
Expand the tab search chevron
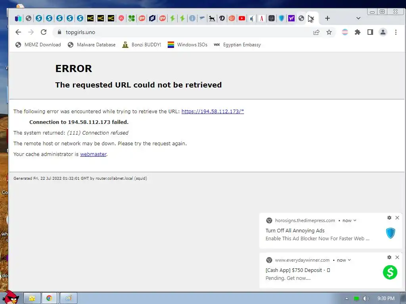[x=358, y=18]
